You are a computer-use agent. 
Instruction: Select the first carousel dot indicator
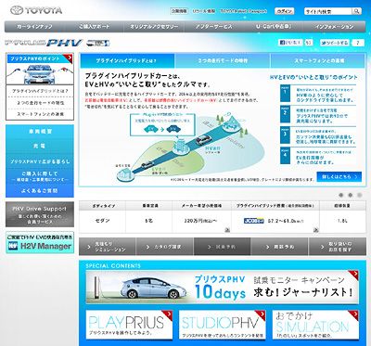point(341,195)
